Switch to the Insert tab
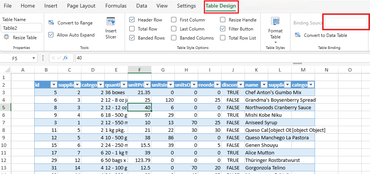Image resolution: width=370 pixels, height=174 pixels. pos(51,6)
